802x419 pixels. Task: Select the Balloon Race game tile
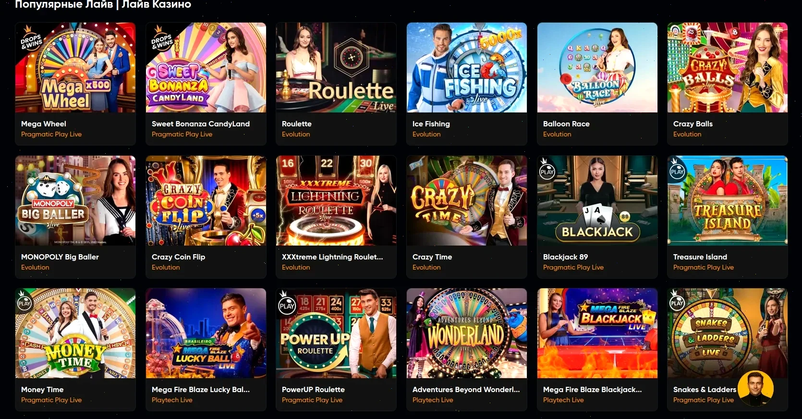tap(597, 84)
